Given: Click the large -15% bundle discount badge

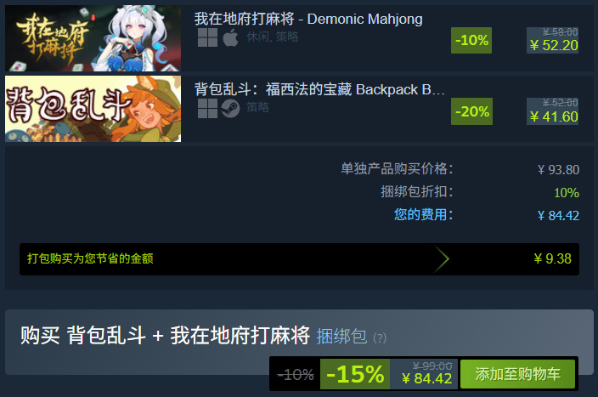Looking at the screenshot, I should pyautogui.click(x=355, y=374).
